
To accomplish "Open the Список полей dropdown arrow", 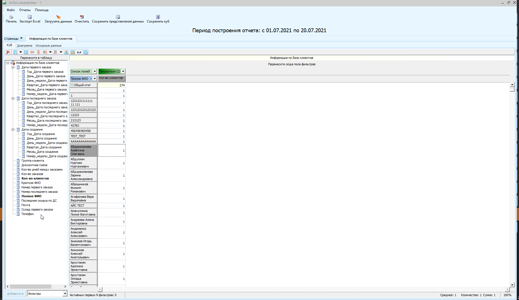I will pos(94,71).
